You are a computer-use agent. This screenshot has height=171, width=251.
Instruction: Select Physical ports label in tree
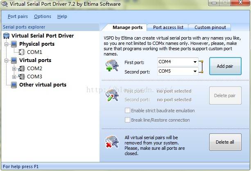(x=37, y=44)
